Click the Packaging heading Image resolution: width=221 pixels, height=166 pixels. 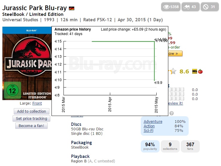81,143
